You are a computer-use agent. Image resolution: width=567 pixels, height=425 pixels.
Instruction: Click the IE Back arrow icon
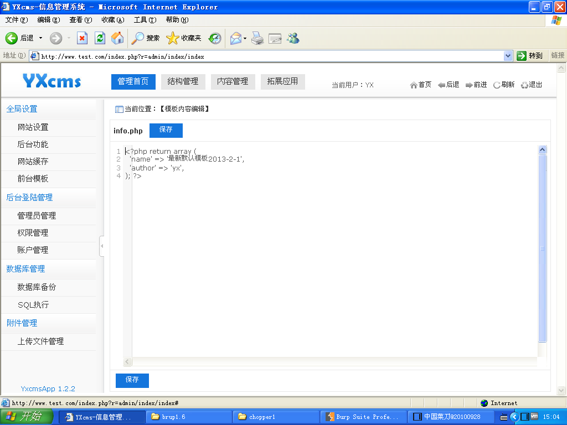pos(11,38)
